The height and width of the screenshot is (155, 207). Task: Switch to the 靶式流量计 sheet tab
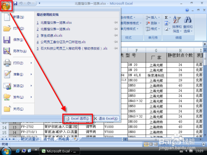(30, 139)
